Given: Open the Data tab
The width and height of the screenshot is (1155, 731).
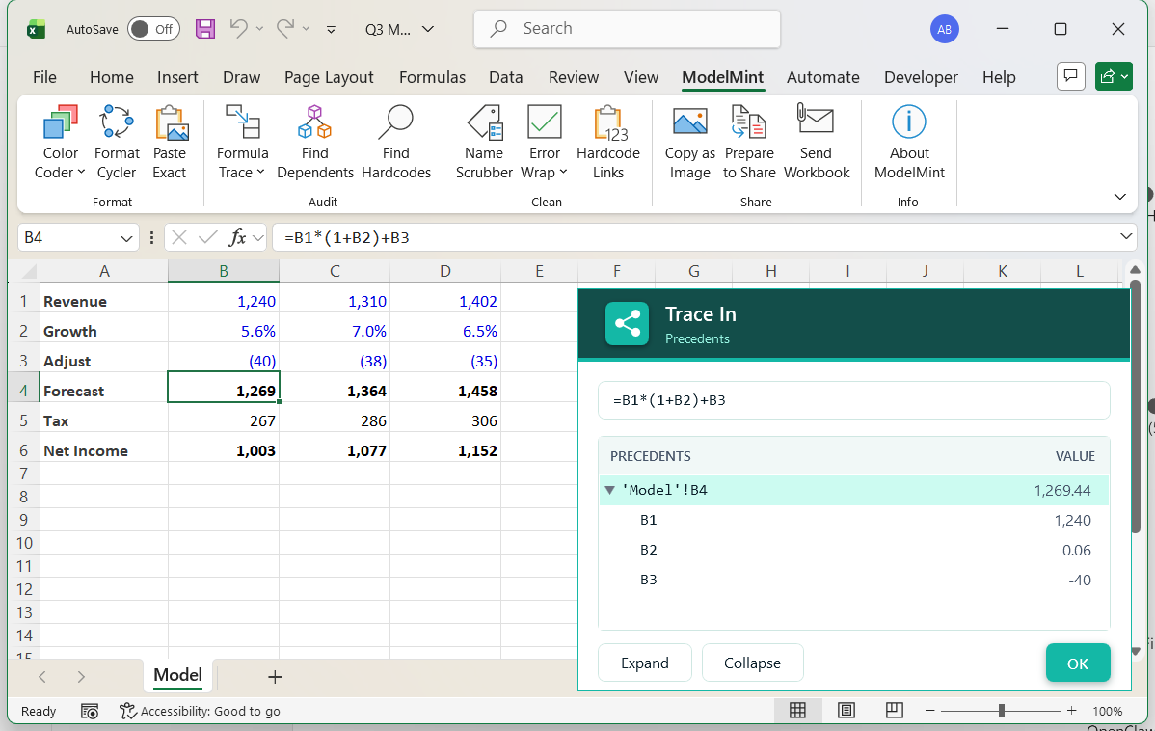Looking at the screenshot, I should [x=505, y=77].
